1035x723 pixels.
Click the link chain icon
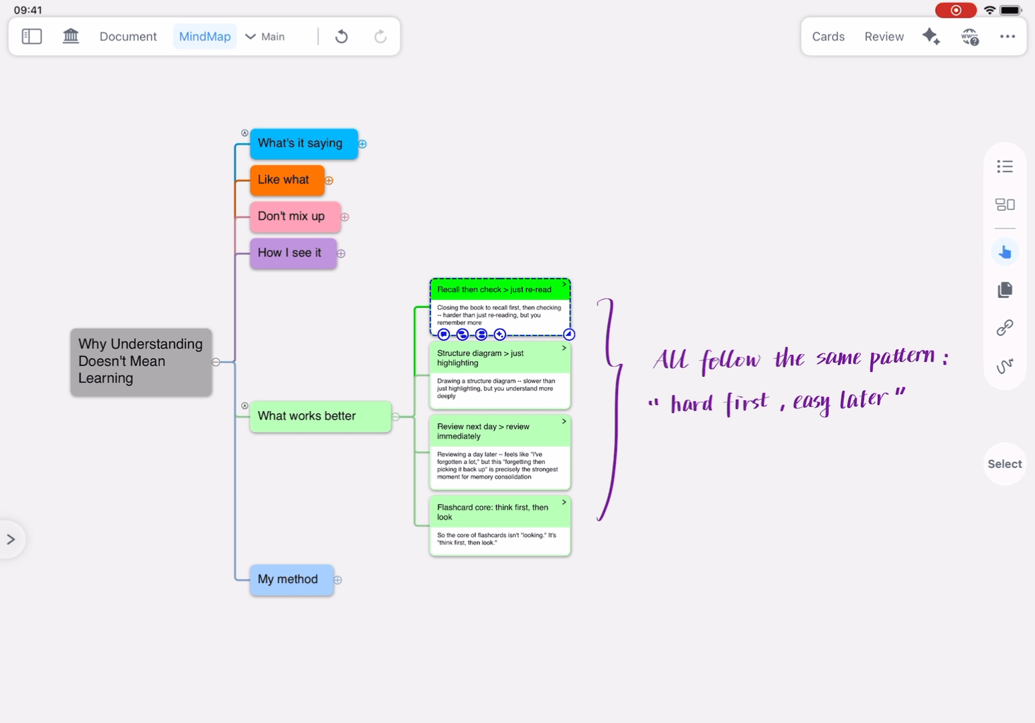1004,327
